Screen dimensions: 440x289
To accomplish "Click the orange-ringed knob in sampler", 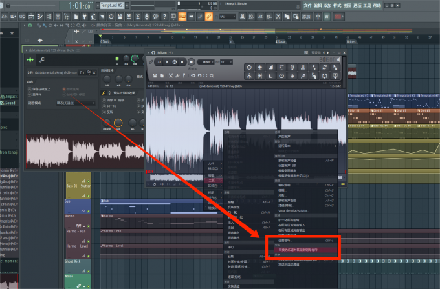I will pyautogui.click(x=118, y=123).
